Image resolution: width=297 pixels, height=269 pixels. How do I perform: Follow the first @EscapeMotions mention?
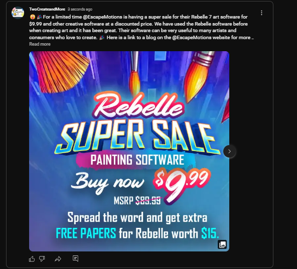102,17
